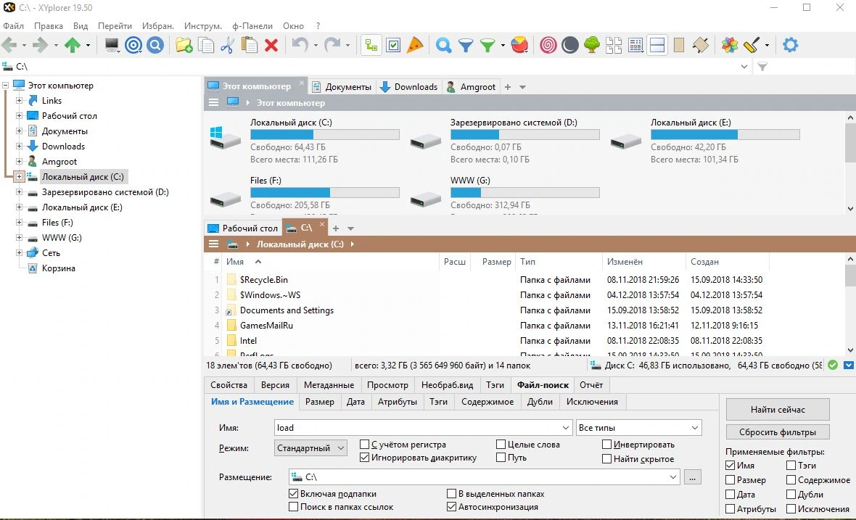Open Find Files magnifier icon
856x520 pixels.
443,45
